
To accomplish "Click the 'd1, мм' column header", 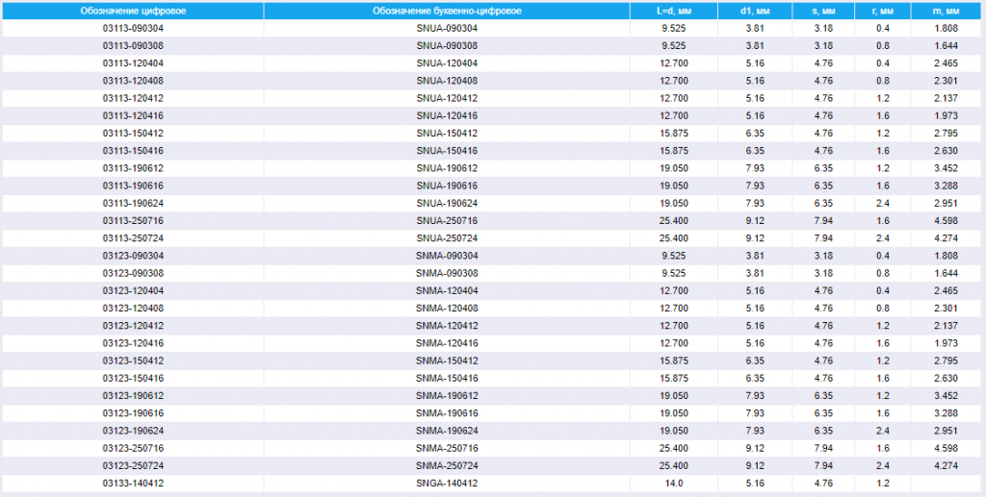I will tap(755, 11).
